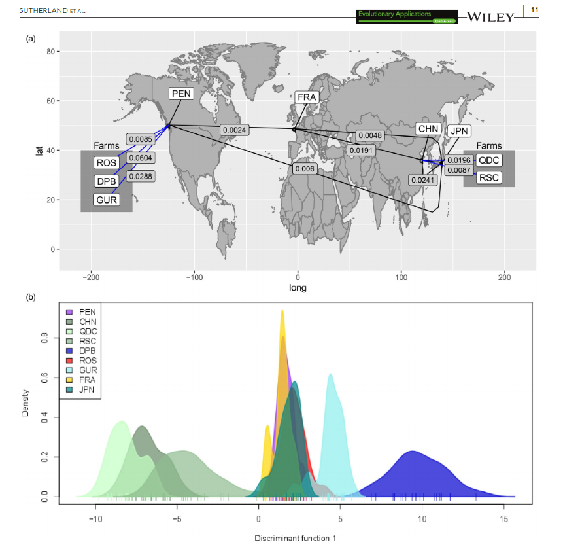The image size is (563, 549).
Task: Click the 0.0191 value label
Action: click(x=361, y=151)
